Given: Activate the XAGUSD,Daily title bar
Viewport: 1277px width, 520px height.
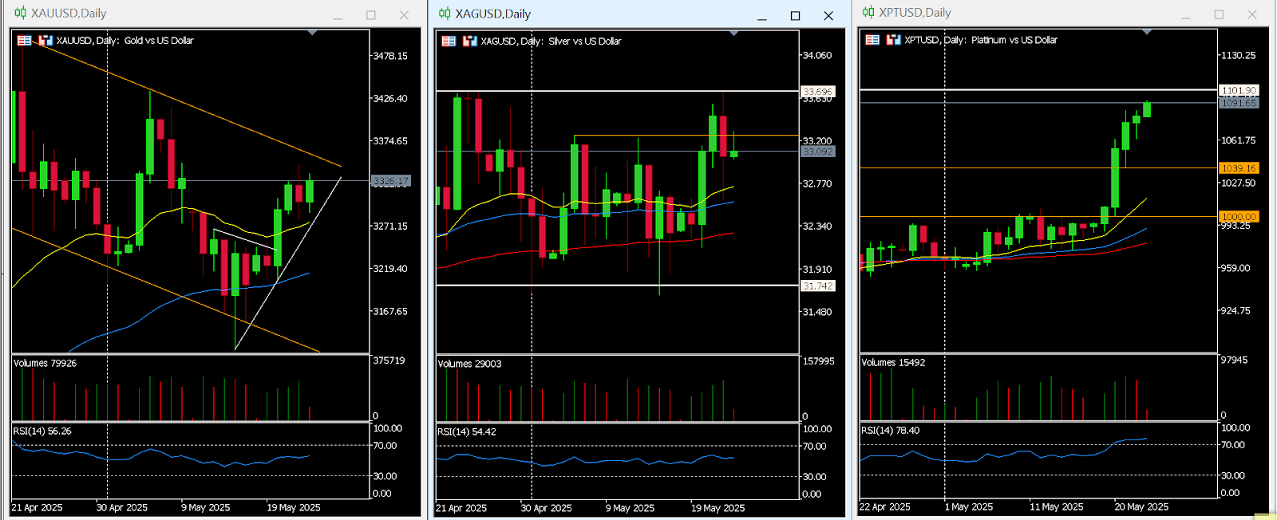Looking at the screenshot, I should point(638,14).
